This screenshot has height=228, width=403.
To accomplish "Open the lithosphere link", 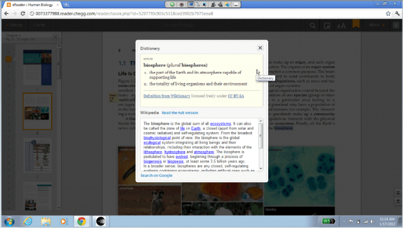I will pos(152,152).
